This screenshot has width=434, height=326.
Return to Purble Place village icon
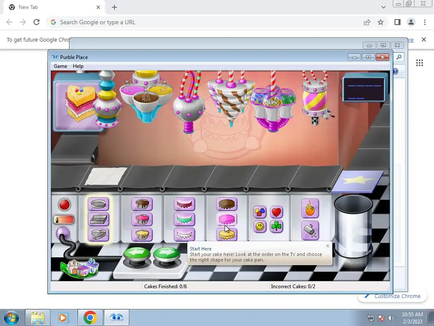click(80, 268)
